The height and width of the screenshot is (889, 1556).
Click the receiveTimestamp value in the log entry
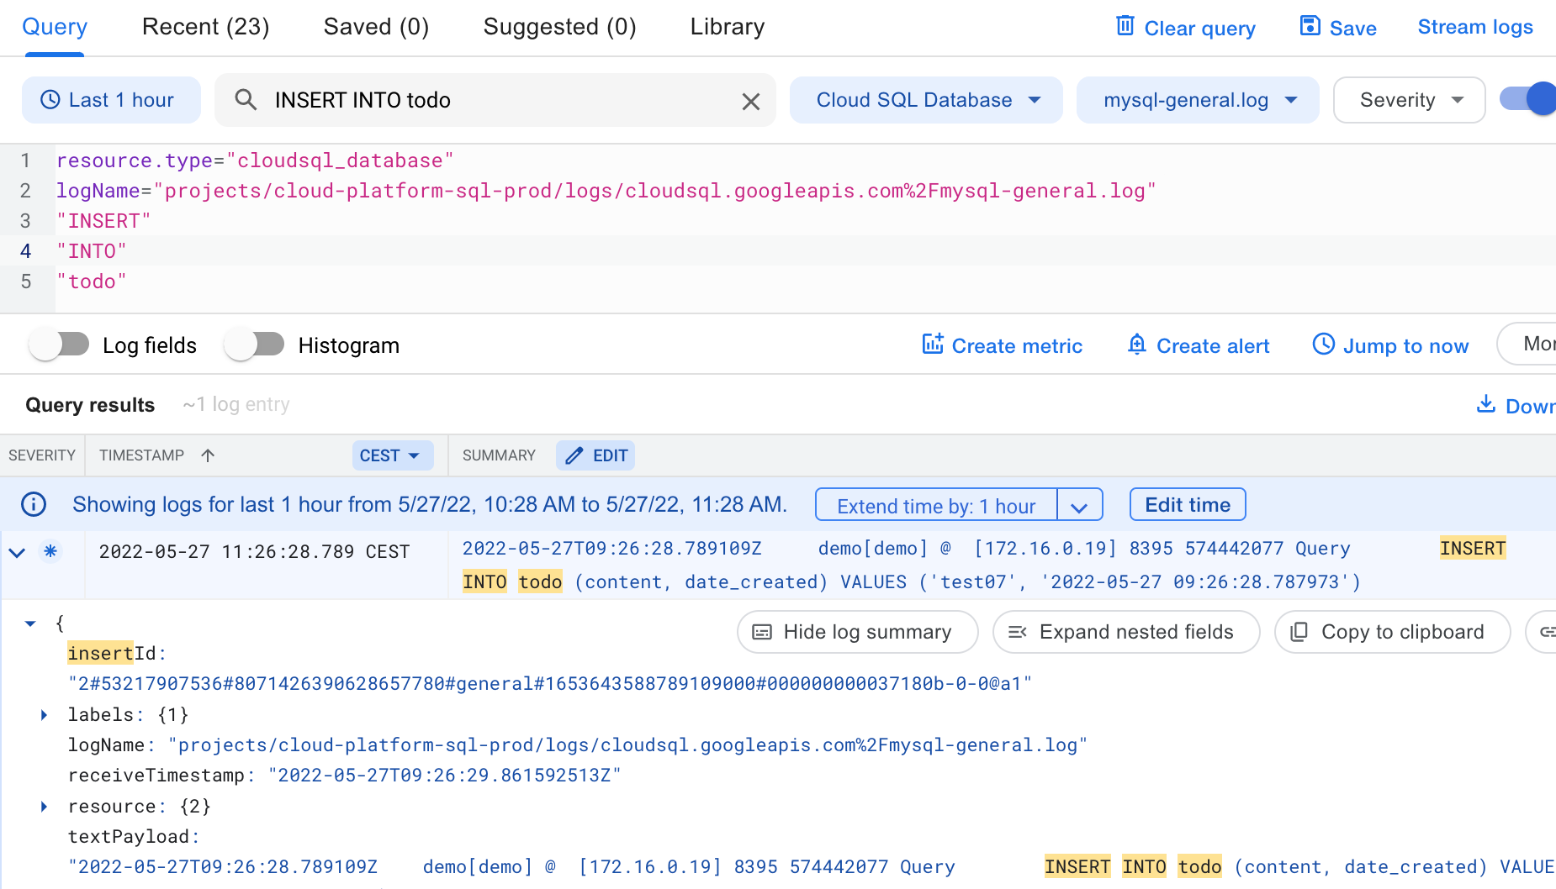point(445,776)
